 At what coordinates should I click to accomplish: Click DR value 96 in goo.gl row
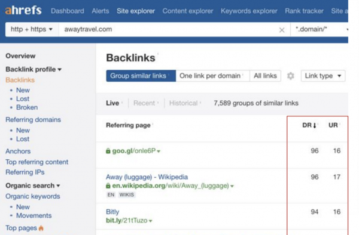point(314,151)
